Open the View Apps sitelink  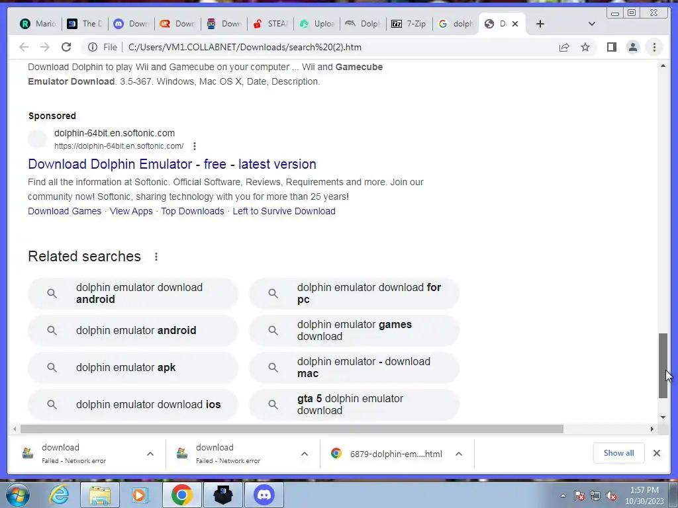(131, 211)
